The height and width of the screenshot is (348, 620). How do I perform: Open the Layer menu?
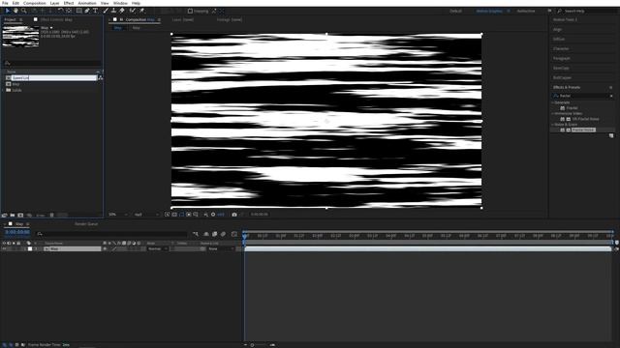54,3
